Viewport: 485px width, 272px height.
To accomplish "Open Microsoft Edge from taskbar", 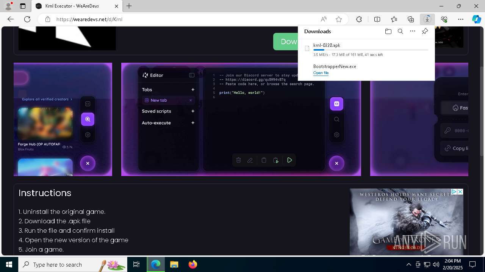I will pyautogui.click(x=156, y=264).
